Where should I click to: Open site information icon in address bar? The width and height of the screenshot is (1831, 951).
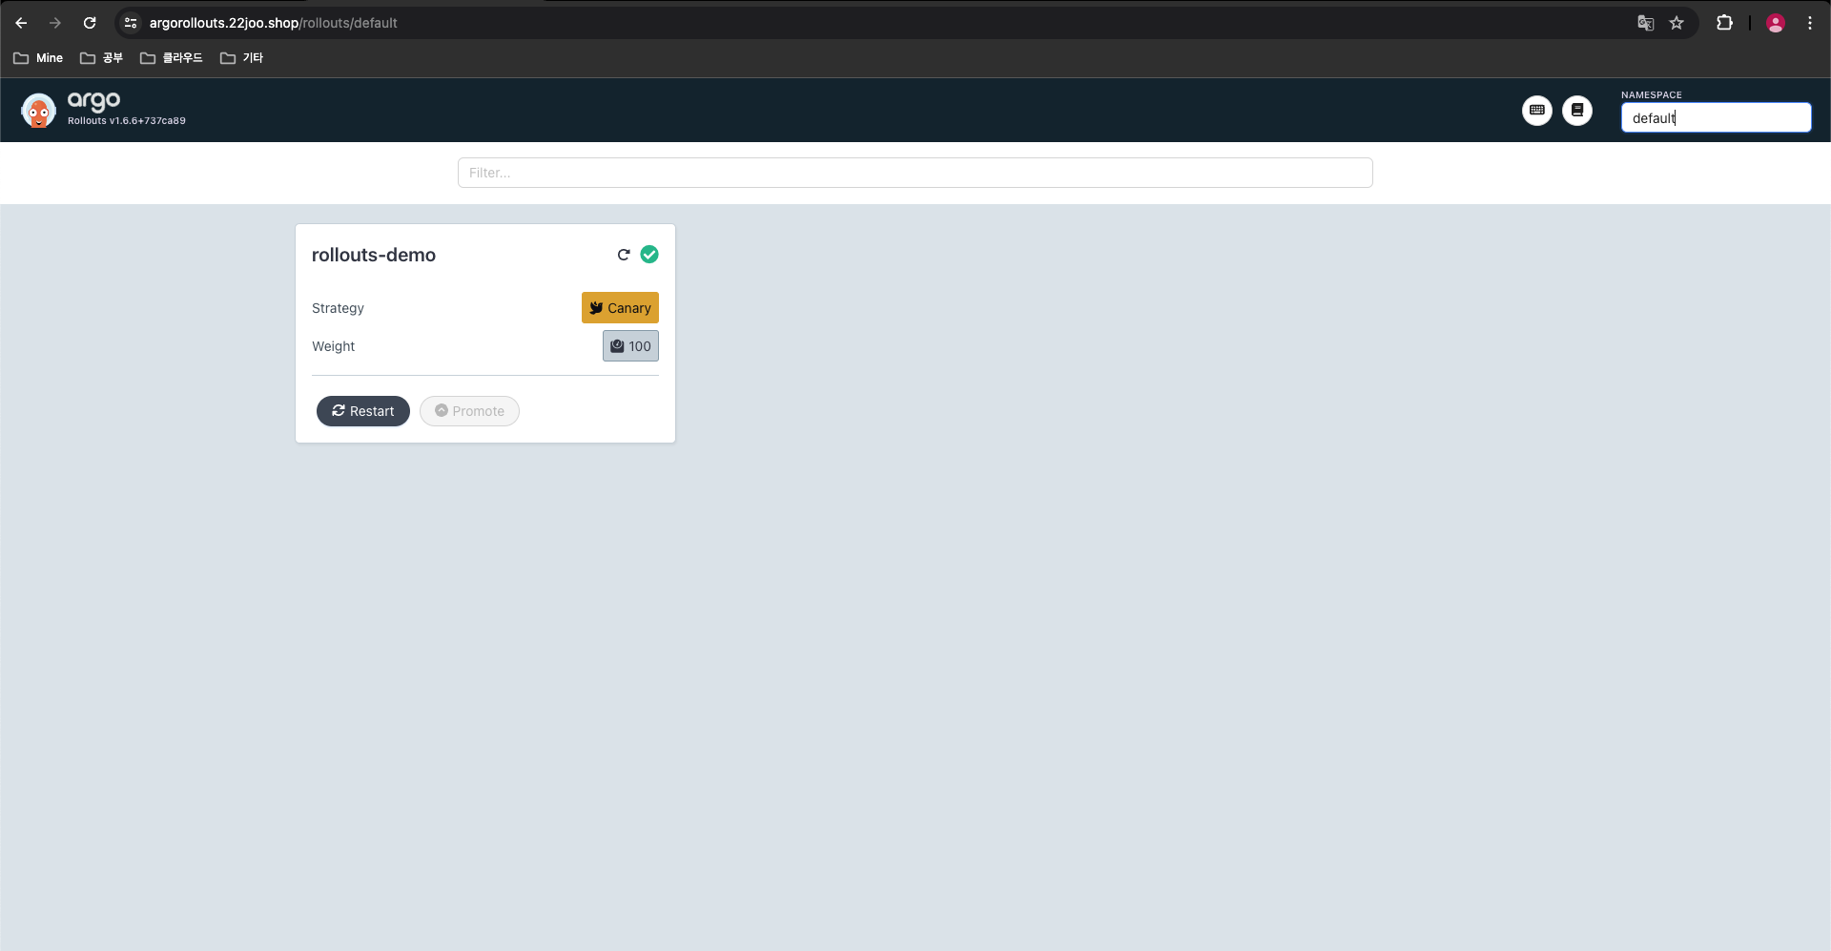(131, 23)
